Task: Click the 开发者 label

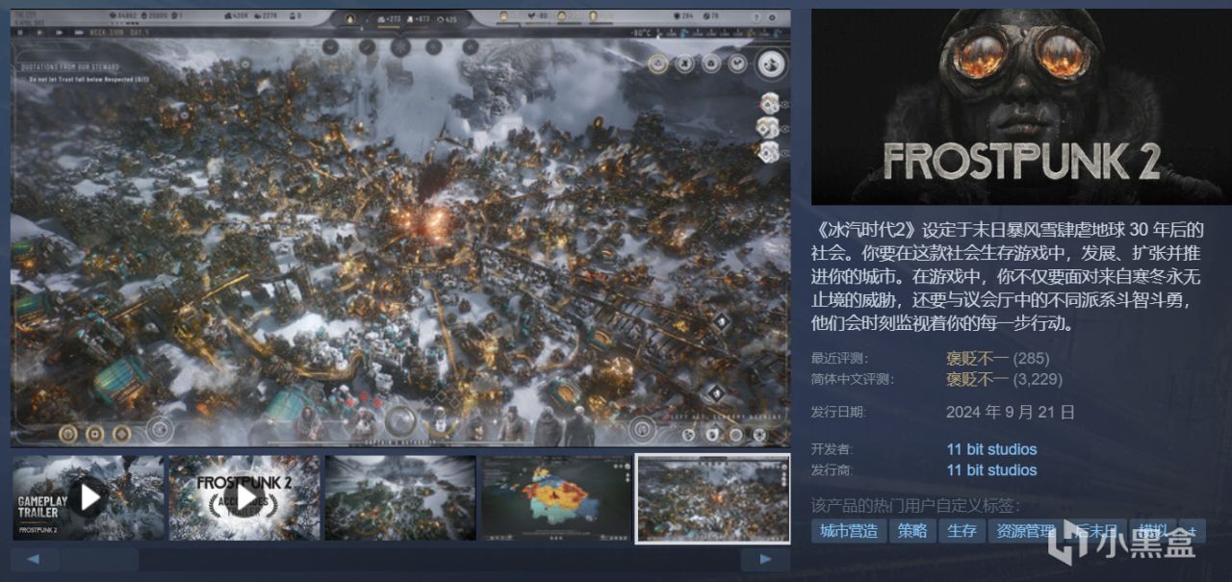Action: click(833, 450)
